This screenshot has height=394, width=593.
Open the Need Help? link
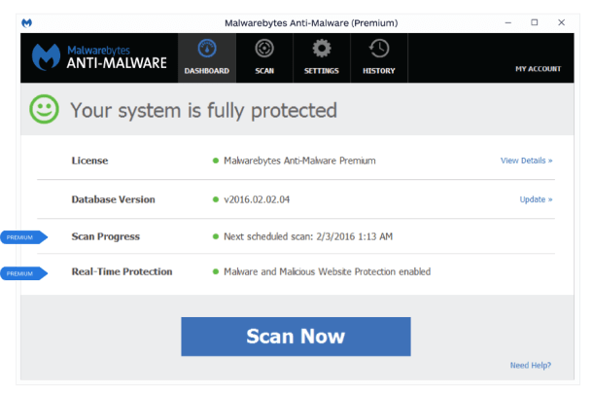coord(531,365)
